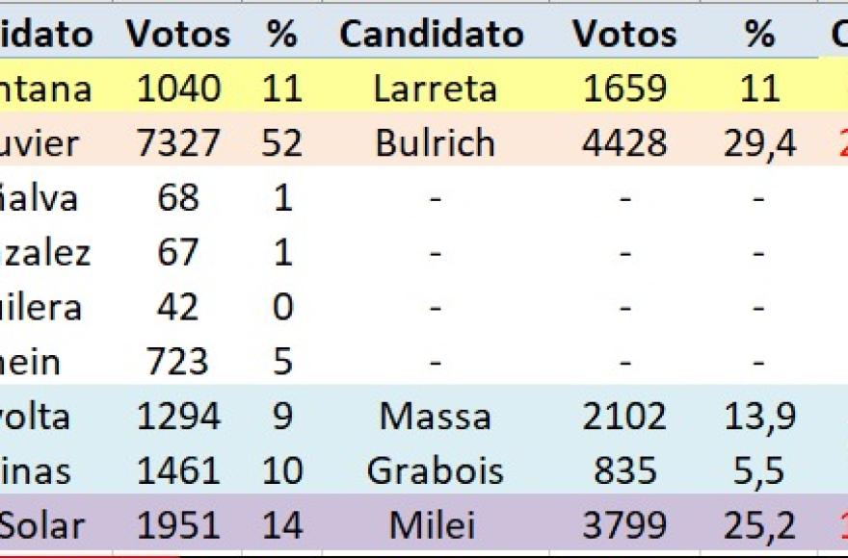Click the 2102 votes cell

(x=624, y=416)
